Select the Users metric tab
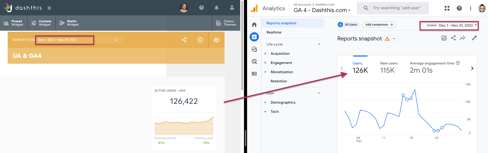488x153 pixels. click(x=360, y=68)
